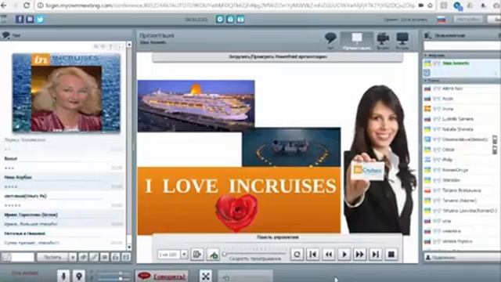Screen dimensions: 501x282
Task: Collapse the first group in participants list
Action: click(x=426, y=56)
